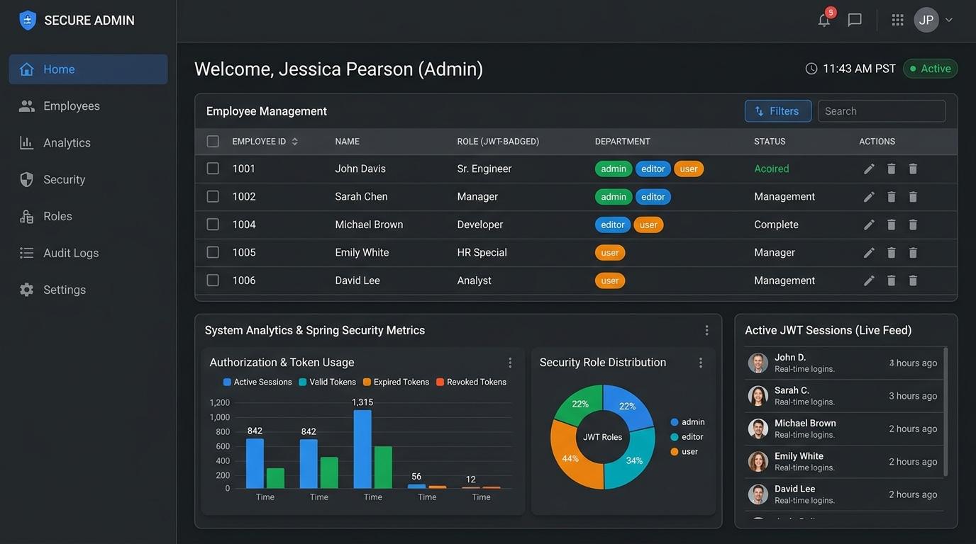
Task: Edit John Davis with the pencil icon
Action: point(869,169)
